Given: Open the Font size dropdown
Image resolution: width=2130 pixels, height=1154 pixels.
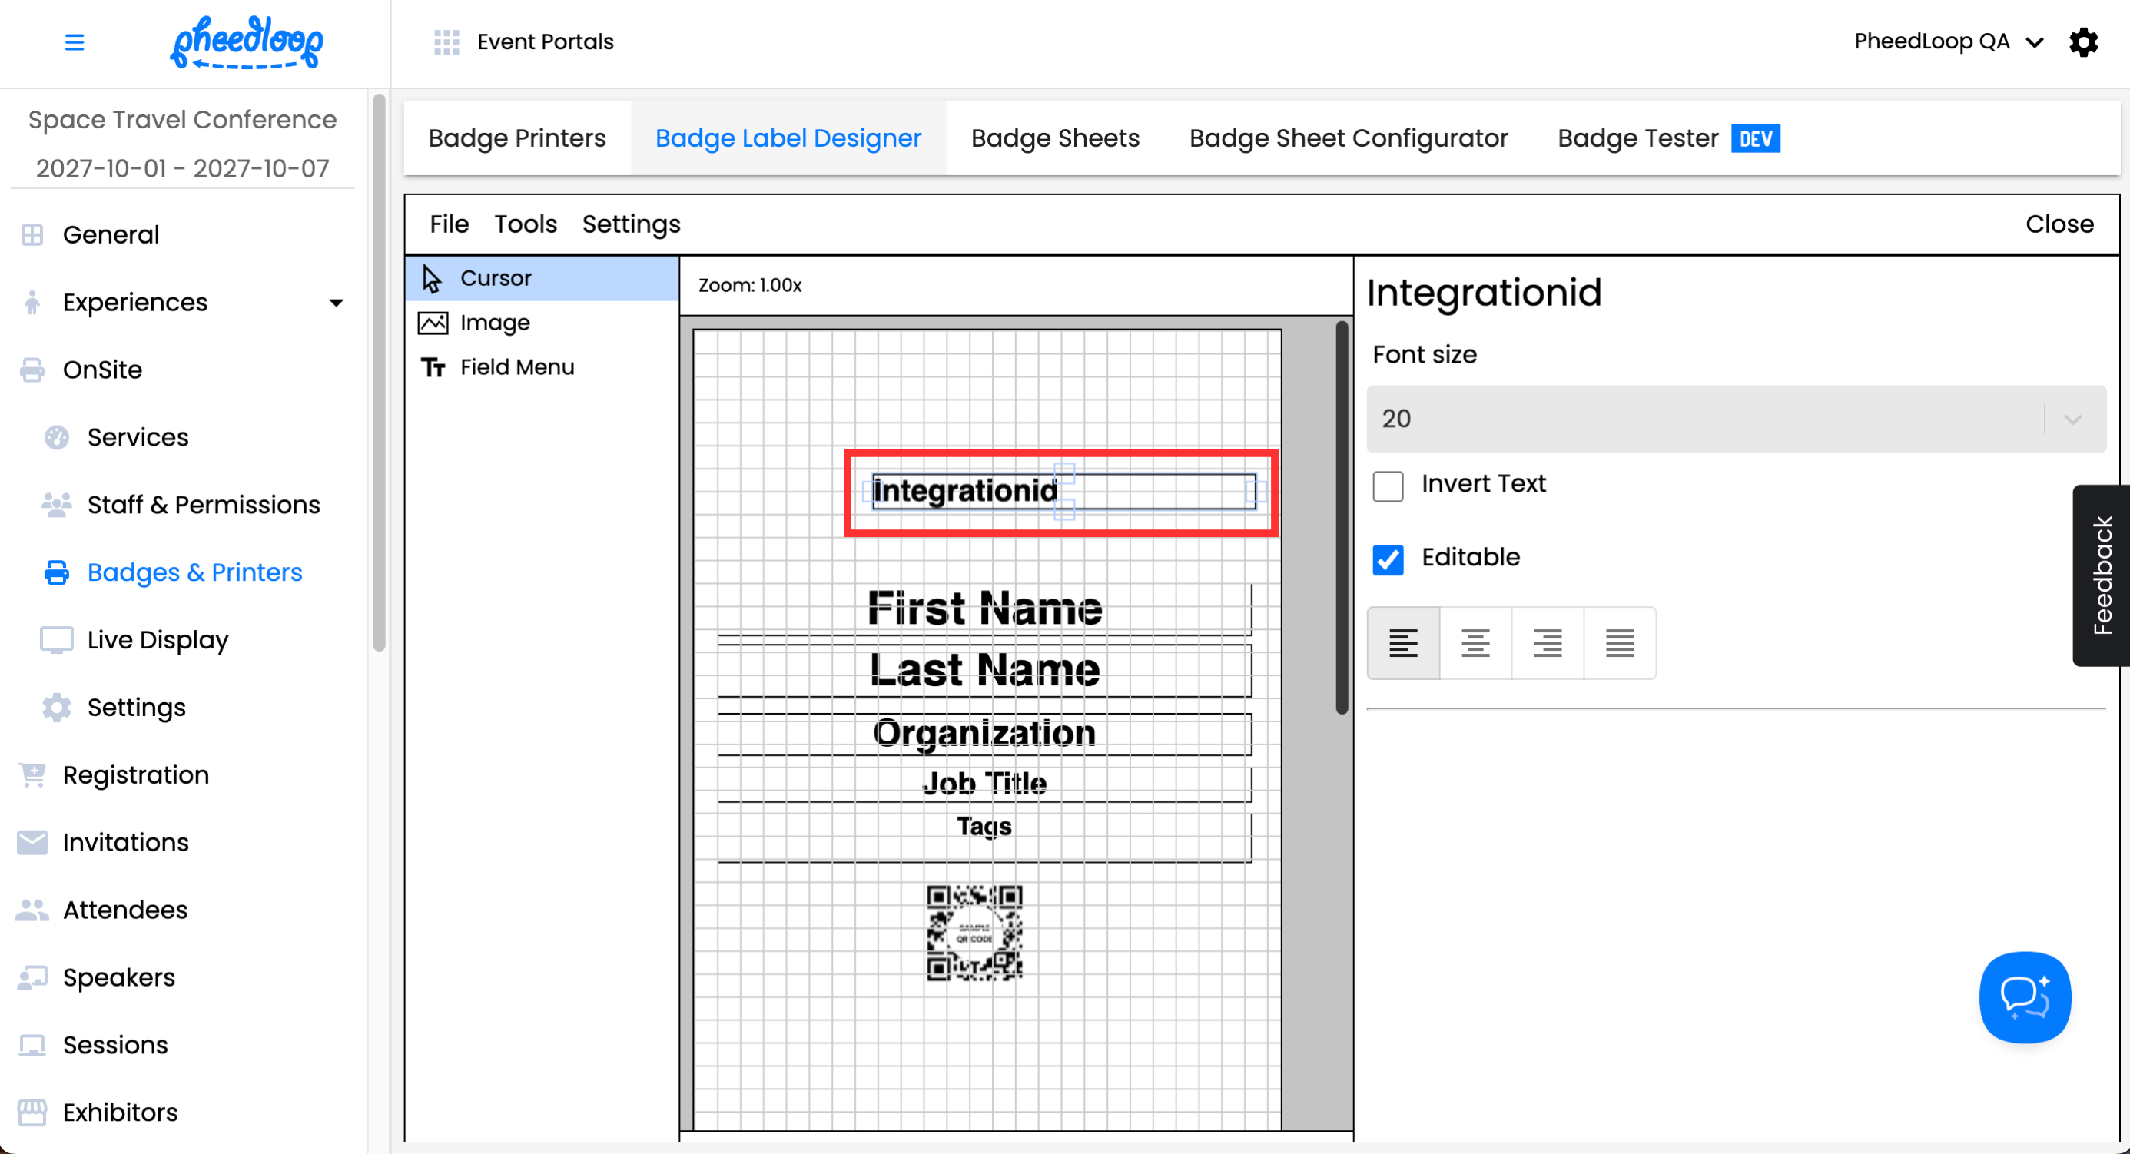Looking at the screenshot, I should coord(1736,418).
